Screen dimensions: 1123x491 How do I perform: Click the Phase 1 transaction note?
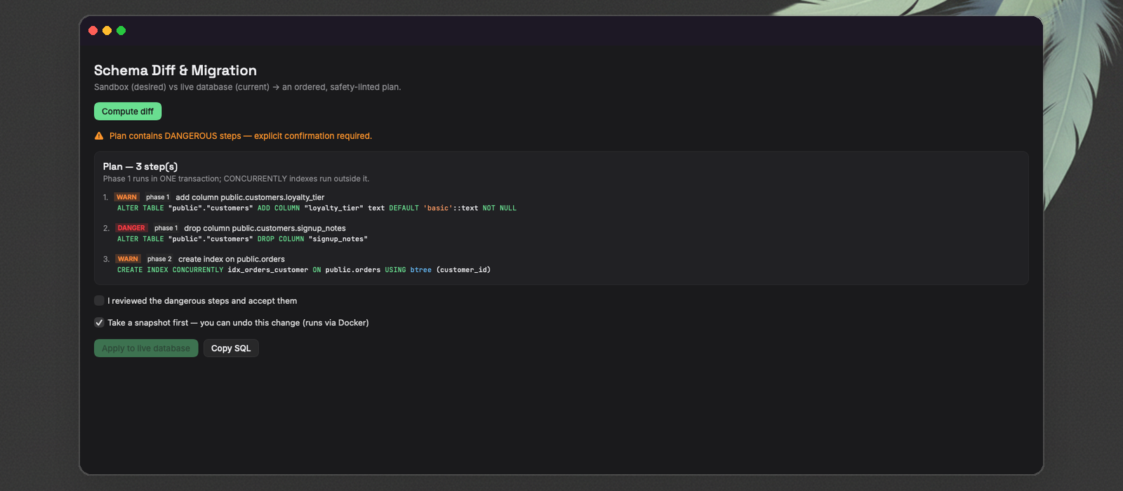point(237,179)
